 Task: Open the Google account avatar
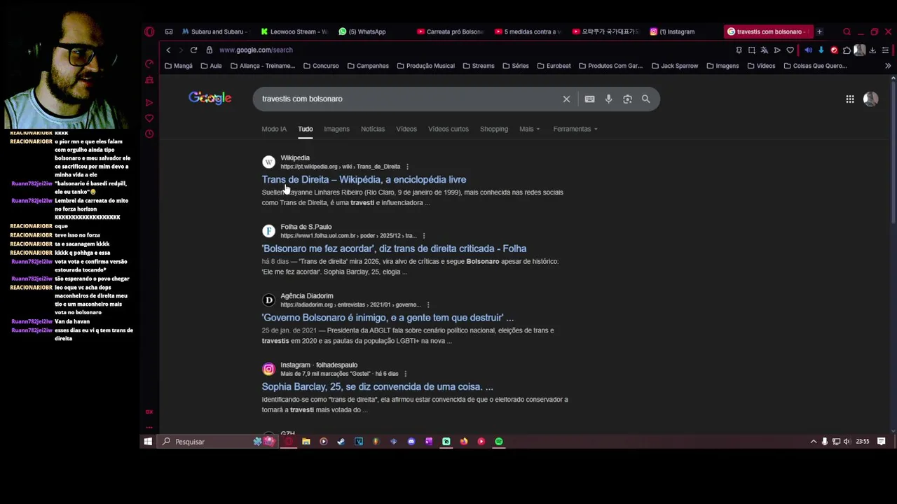pyautogui.click(x=871, y=99)
